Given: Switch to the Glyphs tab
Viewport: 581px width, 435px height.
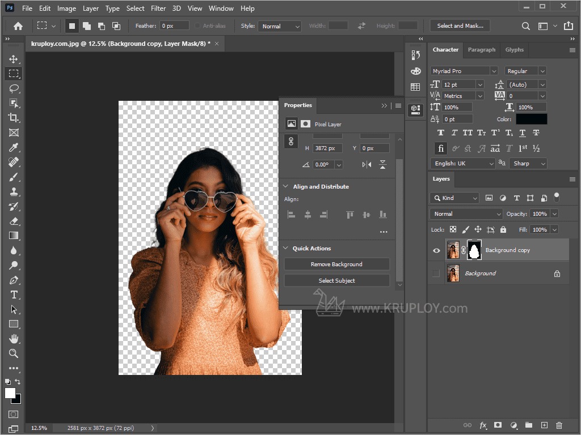Looking at the screenshot, I should 514,50.
